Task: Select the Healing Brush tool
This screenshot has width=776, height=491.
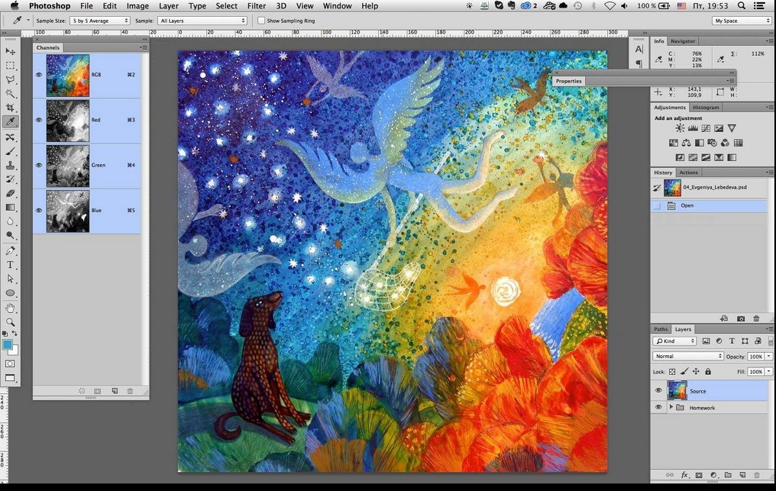Action: click(10, 137)
